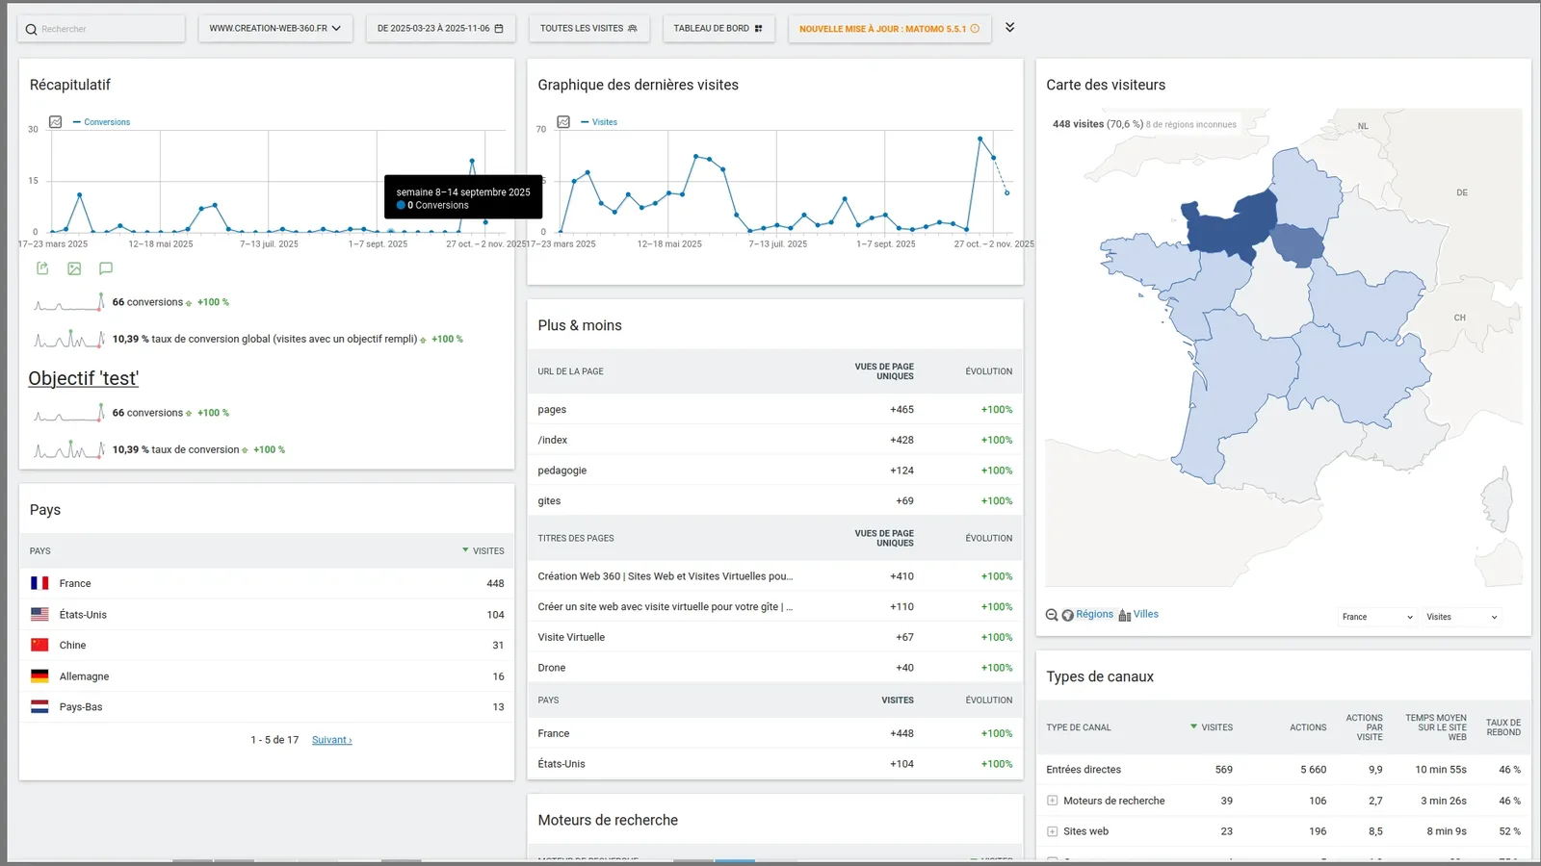Image resolution: width=1541 pixels, height=866 pixels.
Task: Expand the Sites web channel row
Action: (x=1053, y=831)
